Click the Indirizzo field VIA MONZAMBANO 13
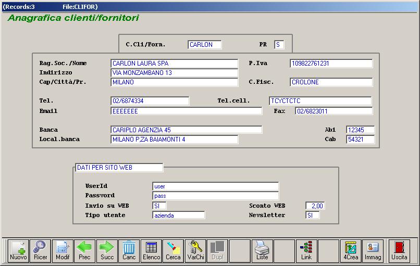This screenshot has height=266, width=420. coord(175,73)
